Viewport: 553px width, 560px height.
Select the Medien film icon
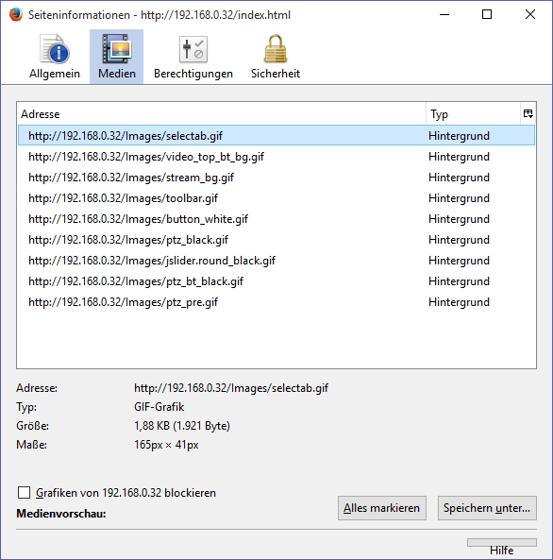point(117,49)
